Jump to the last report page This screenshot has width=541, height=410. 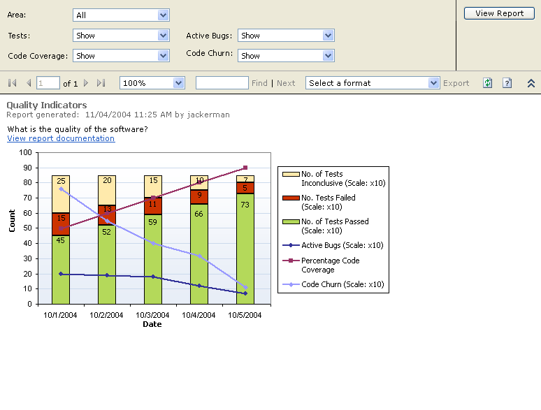point(101,83)
